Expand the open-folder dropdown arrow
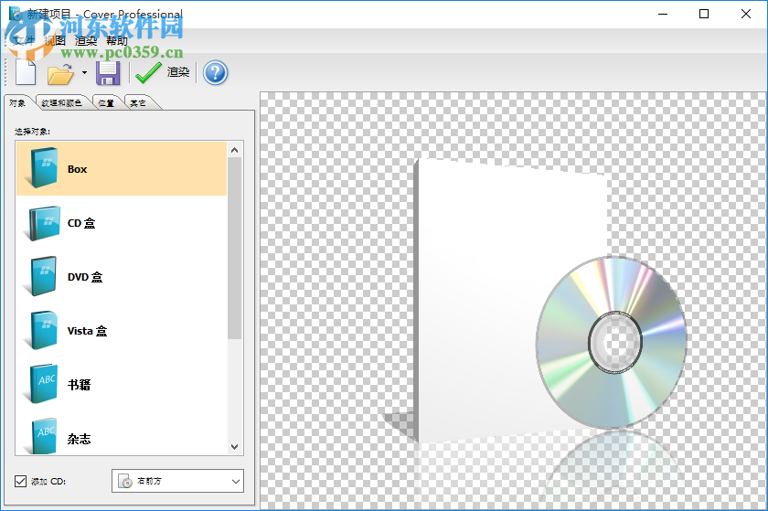The image size is (768, 511). (84, 72)
